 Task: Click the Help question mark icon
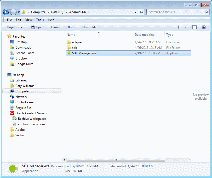(204, 27)
